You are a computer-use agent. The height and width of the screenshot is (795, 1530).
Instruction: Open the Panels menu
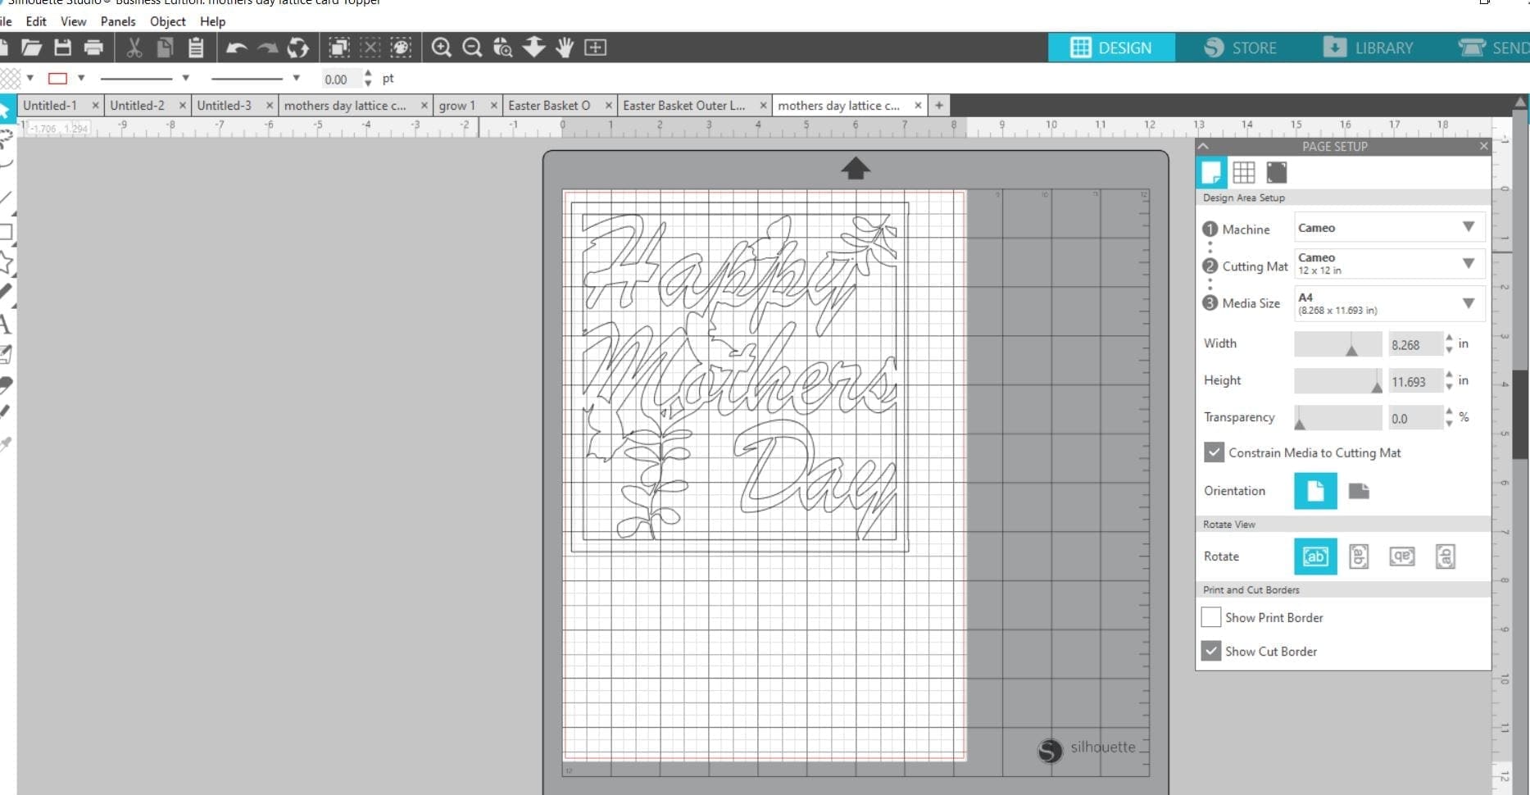point(118,21)
